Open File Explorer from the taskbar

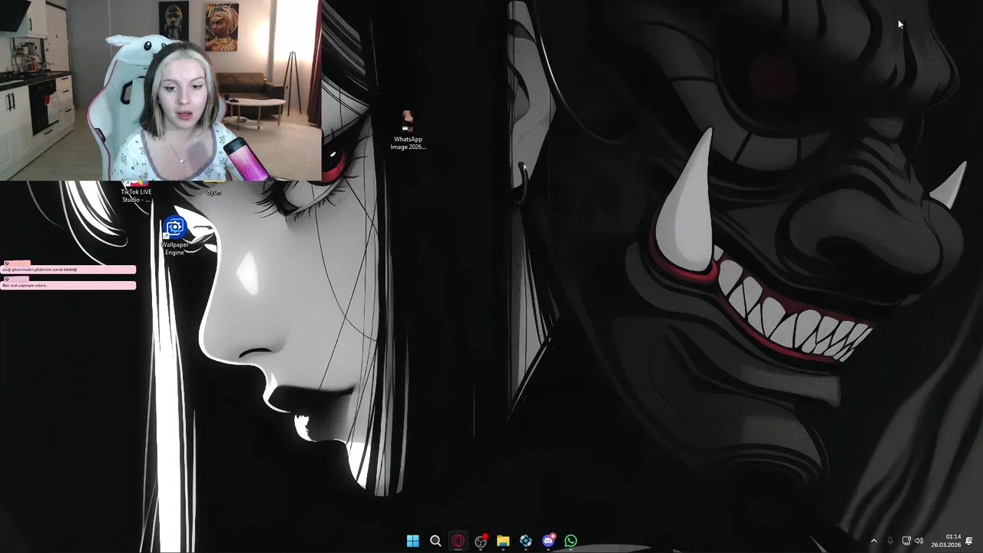pyautogui.click(x=503, y=541)
